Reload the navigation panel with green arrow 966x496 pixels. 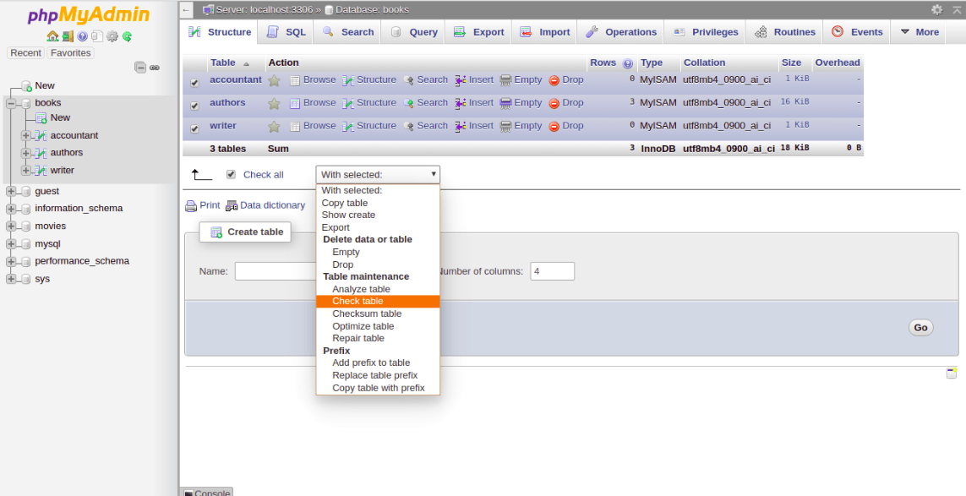pos(127,36)
